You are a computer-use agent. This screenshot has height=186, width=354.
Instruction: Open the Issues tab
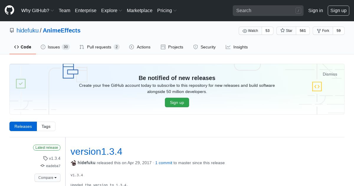pos(55,47)
